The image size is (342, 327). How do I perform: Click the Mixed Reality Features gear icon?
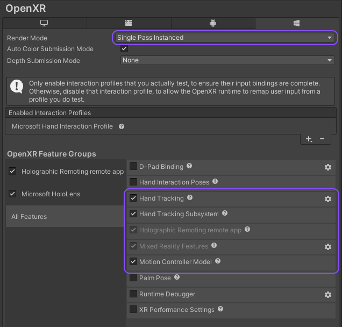(328, 247)
